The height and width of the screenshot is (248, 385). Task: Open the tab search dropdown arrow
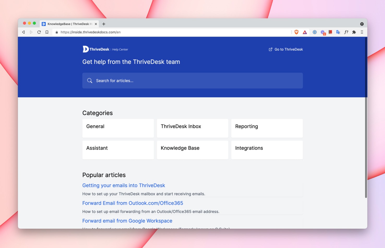(x=362, y=24)
